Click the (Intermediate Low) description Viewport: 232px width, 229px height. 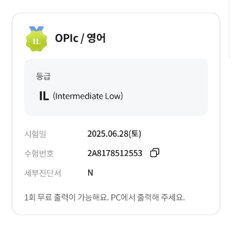coord(88,96)
